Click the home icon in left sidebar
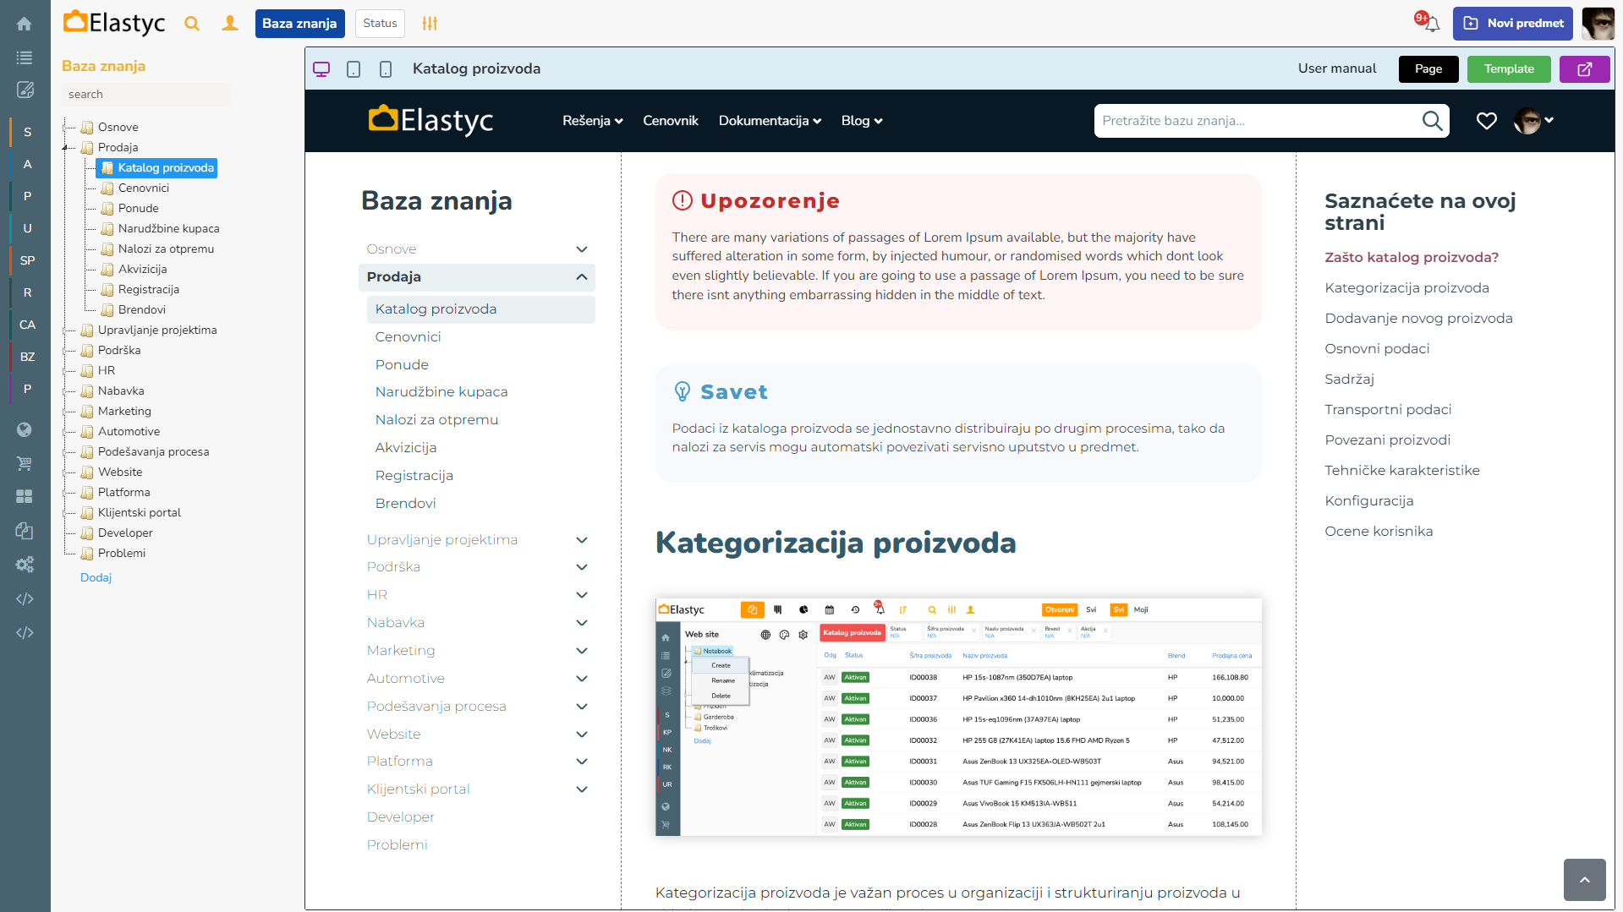This screenshot has width=1623, height=912. [25, 24]
